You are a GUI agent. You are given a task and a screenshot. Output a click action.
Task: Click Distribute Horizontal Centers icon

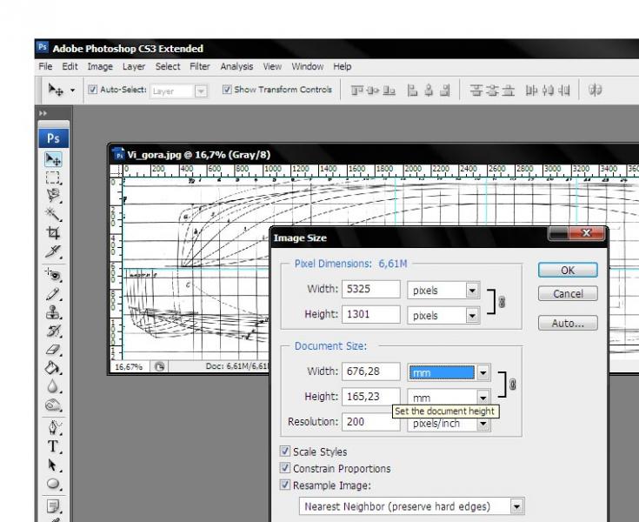pos(548,90)
